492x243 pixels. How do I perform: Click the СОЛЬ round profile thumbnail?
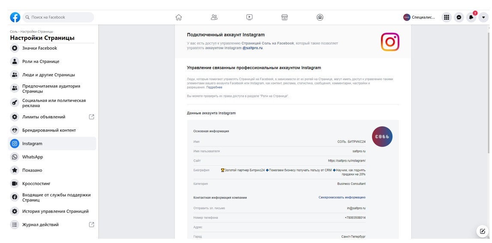[x=382, y=137]
